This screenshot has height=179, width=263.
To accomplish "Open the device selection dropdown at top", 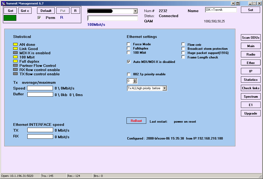I will [x=135, y=11].
